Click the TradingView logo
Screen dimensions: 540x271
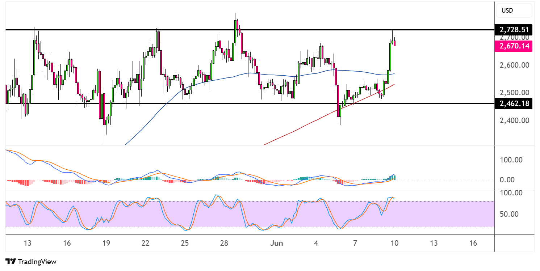click(x=31, y=261)
